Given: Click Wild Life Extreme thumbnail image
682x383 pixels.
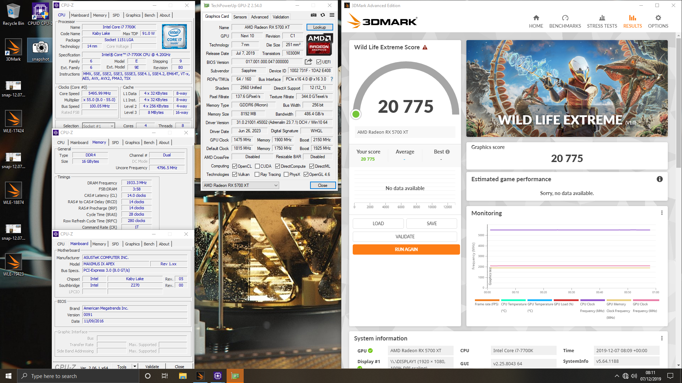Looking at the screenshot, I should click(567, 88).
